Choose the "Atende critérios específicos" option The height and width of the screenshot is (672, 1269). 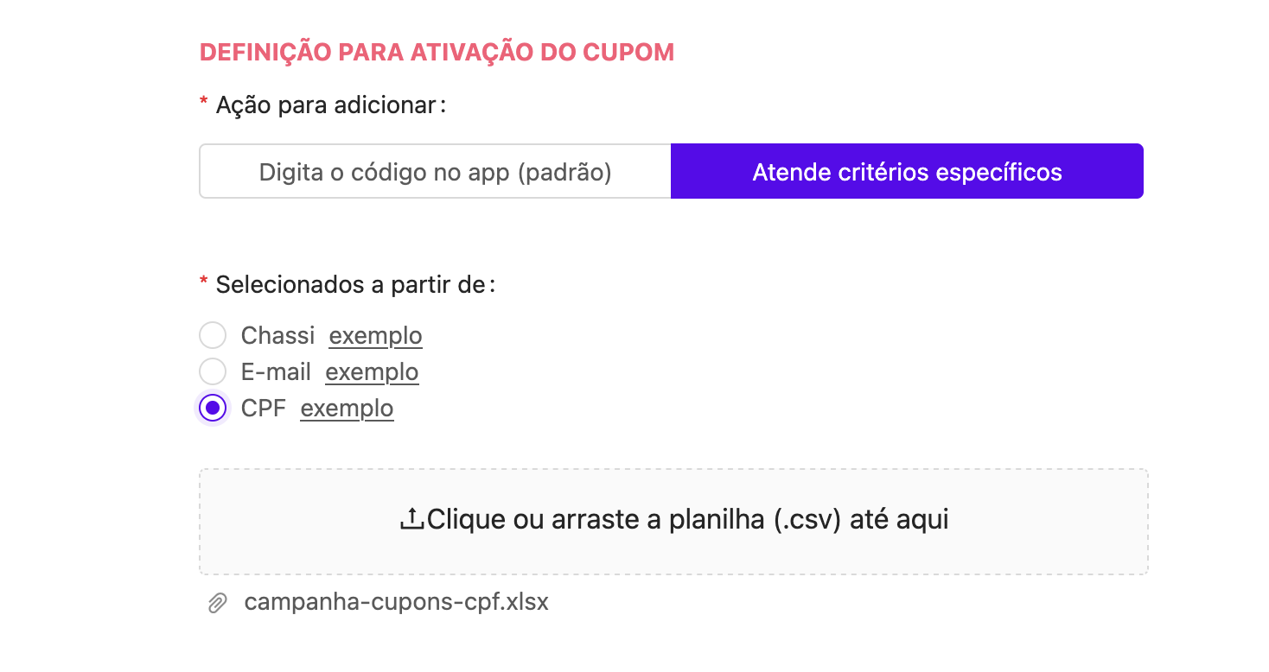coord(907,171)
